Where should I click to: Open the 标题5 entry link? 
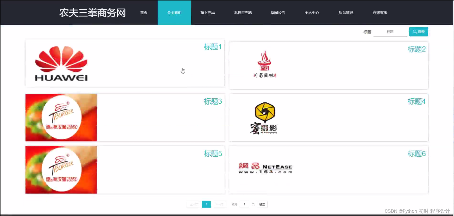click(x=213, y=154)
